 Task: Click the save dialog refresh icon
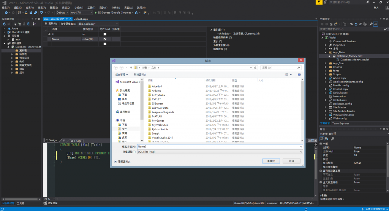(x=255, y=68)
